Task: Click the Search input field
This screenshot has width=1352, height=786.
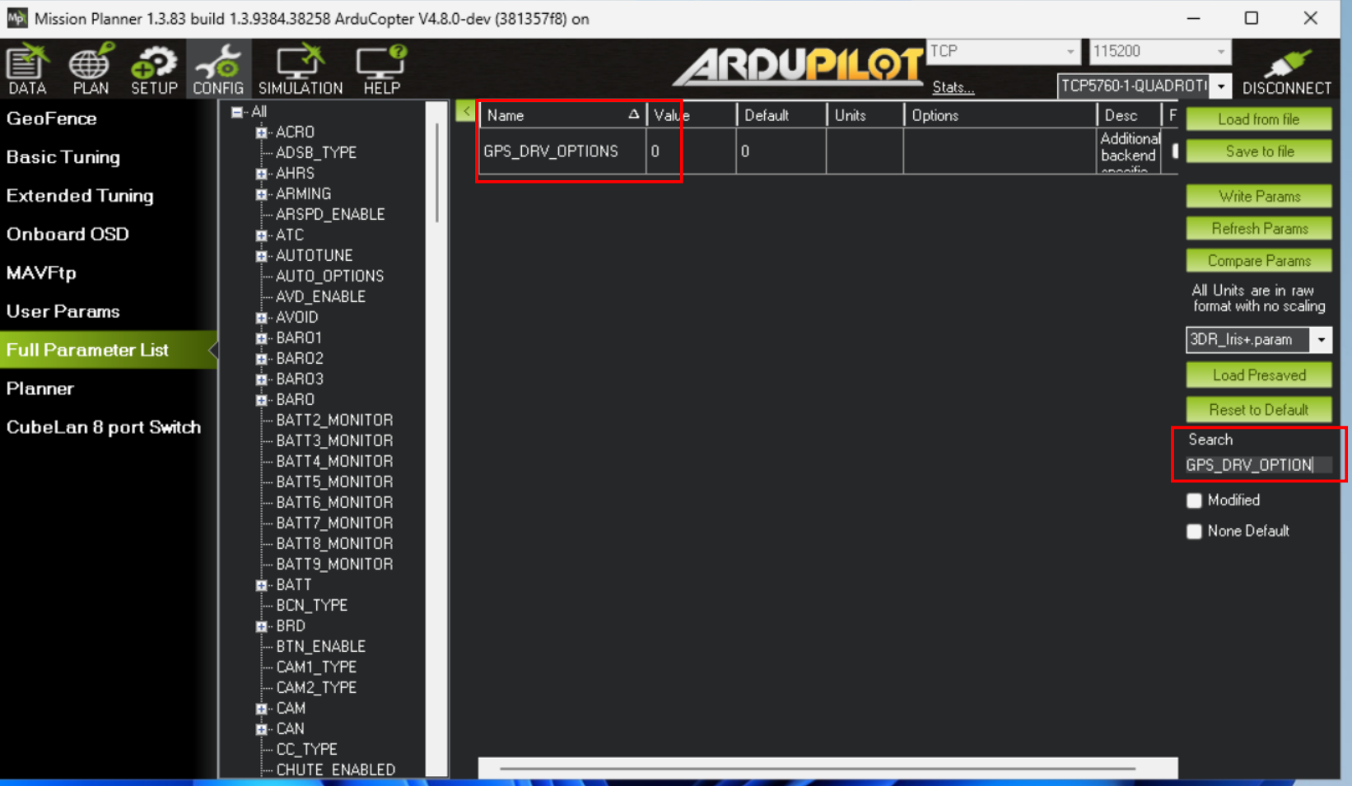Action: click(1258, 465)
